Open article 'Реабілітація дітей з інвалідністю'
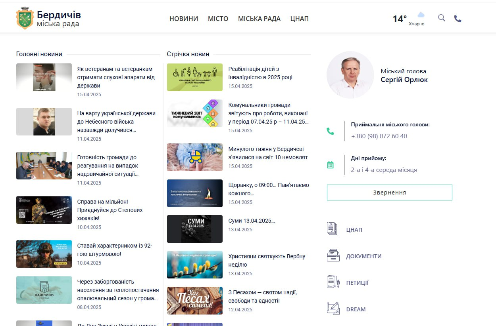496x326 pixels. tap(260, 73)
